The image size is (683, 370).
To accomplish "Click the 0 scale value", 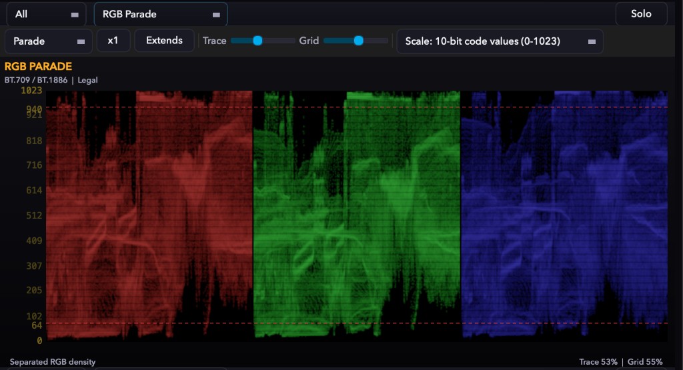I will coord(39,341).
